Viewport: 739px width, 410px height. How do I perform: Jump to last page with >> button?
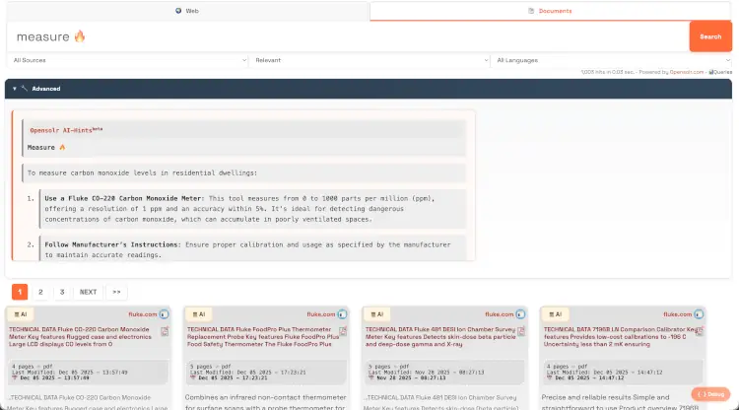click(x=116, y=292)
